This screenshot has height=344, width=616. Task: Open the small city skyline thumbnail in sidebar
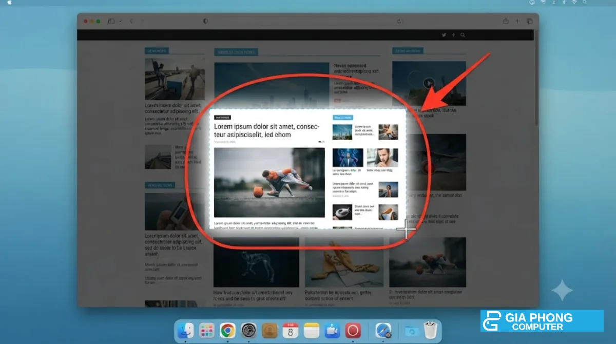click(x=342, y=132)
